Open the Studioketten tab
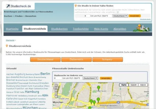The image size is (156, 109). (x=59, y=29)
